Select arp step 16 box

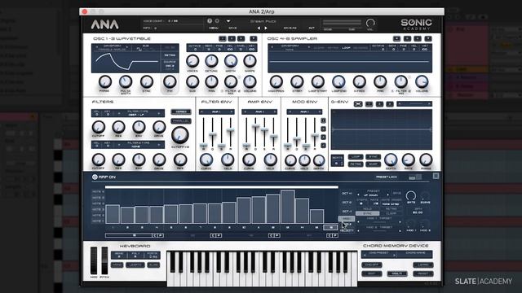pos(330,228)
